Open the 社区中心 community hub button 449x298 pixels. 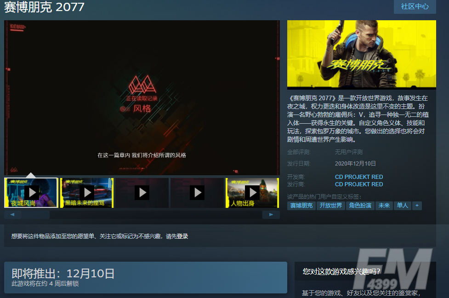point(415,6)
